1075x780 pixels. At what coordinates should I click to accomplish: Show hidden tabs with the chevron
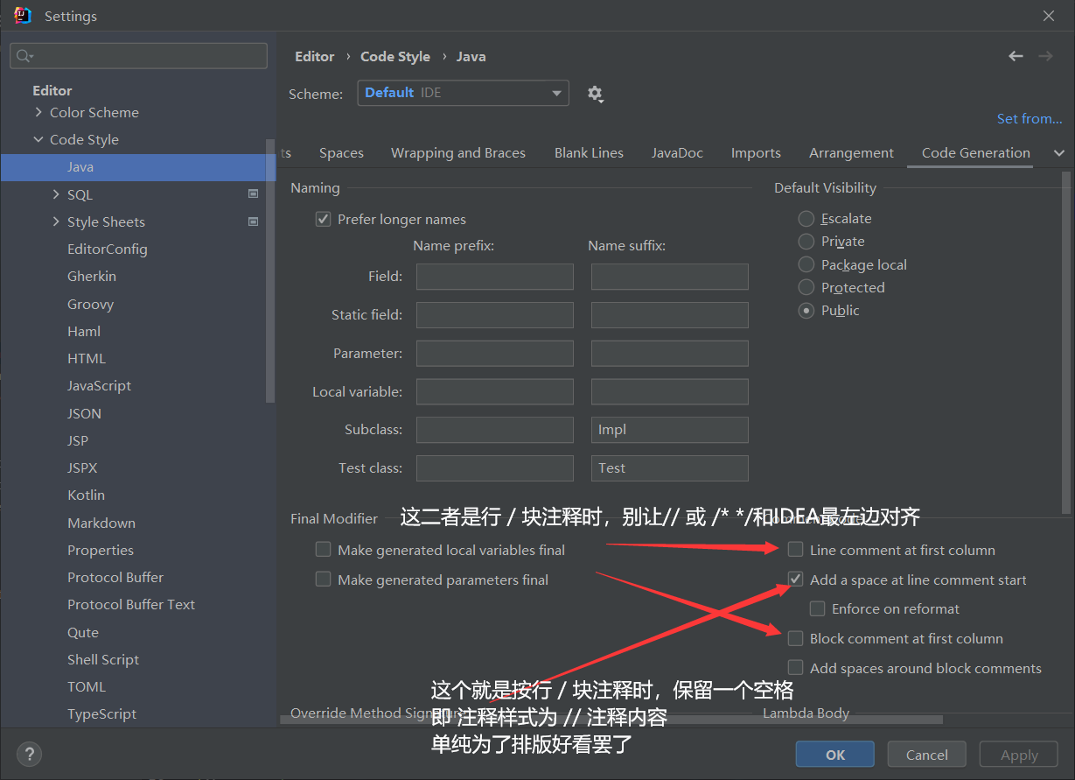click(x=1059, y=153)
